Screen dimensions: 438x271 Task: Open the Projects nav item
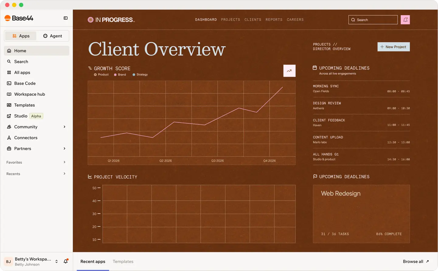pyautogui.click(x=231, y=20)
